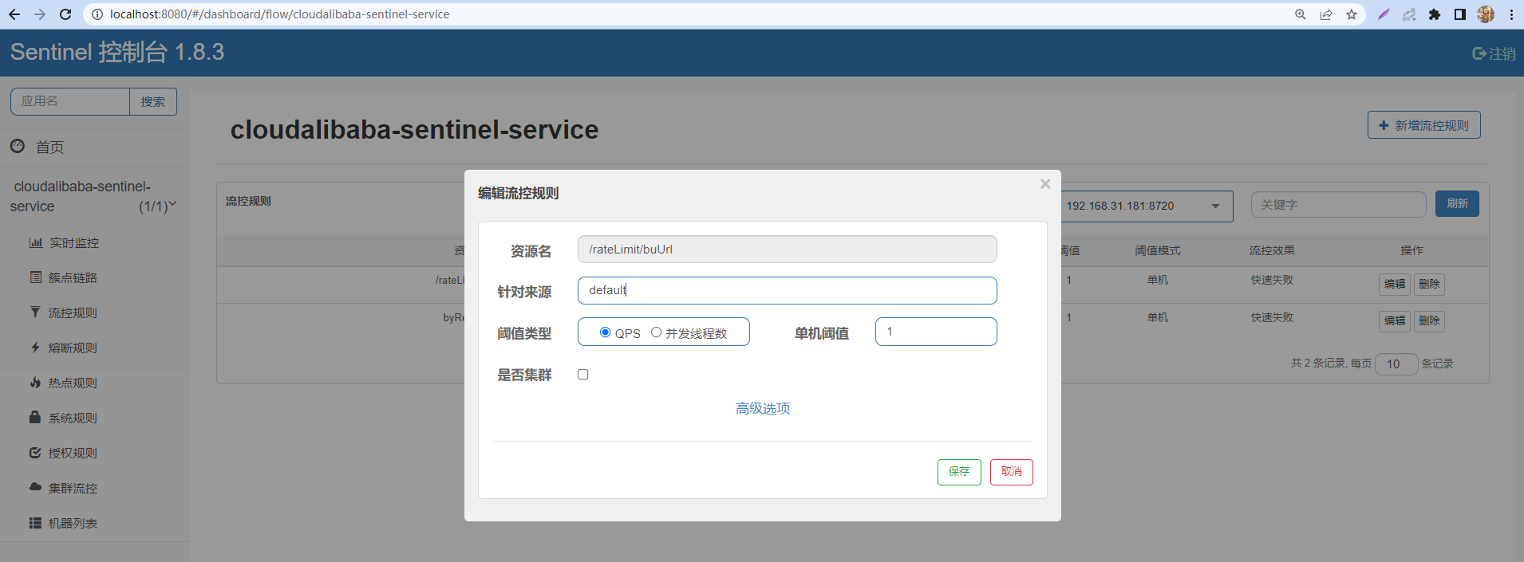Open the zoom magnifier icon in address bar
Screen dimensions: 1524x562
1301,14
